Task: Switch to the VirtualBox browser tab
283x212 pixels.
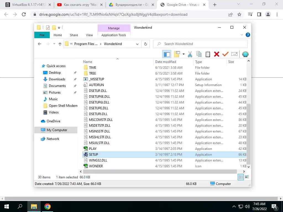Action: (x=28, y=5)
